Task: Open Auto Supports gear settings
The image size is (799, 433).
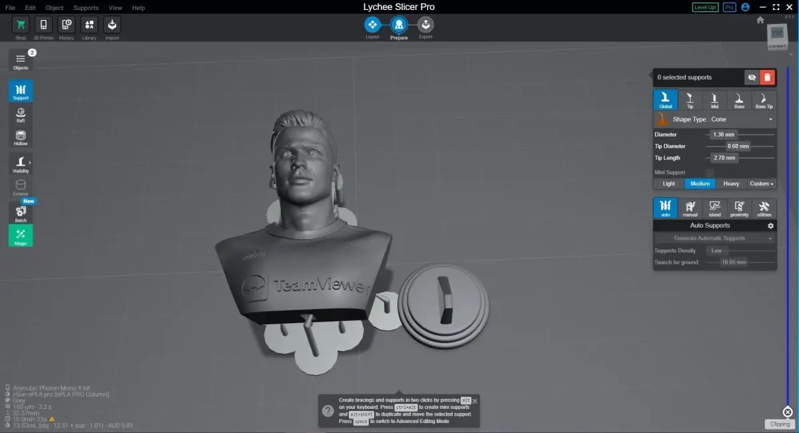Action: pos(771,226)
